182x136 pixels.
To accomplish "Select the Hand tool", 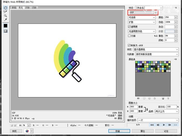I will (5, 8).
